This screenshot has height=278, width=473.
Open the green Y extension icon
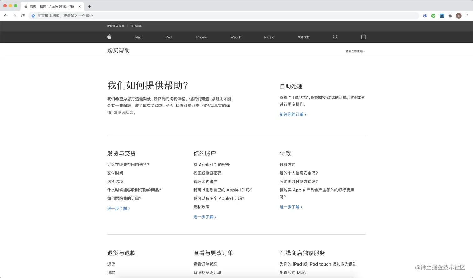[x=433, y=16]
